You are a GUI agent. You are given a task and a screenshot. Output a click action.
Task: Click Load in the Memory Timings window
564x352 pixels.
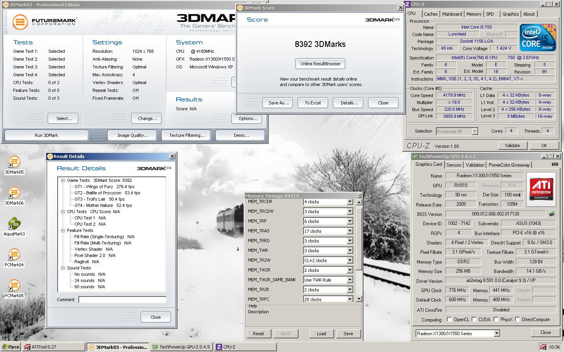(321, 334)
